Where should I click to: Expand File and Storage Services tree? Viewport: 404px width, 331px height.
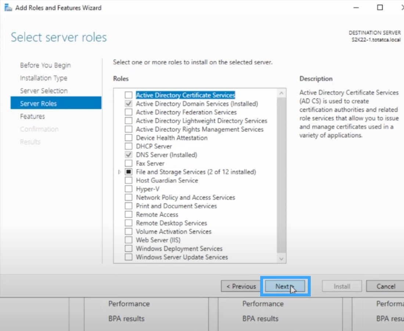click(119, 172)
